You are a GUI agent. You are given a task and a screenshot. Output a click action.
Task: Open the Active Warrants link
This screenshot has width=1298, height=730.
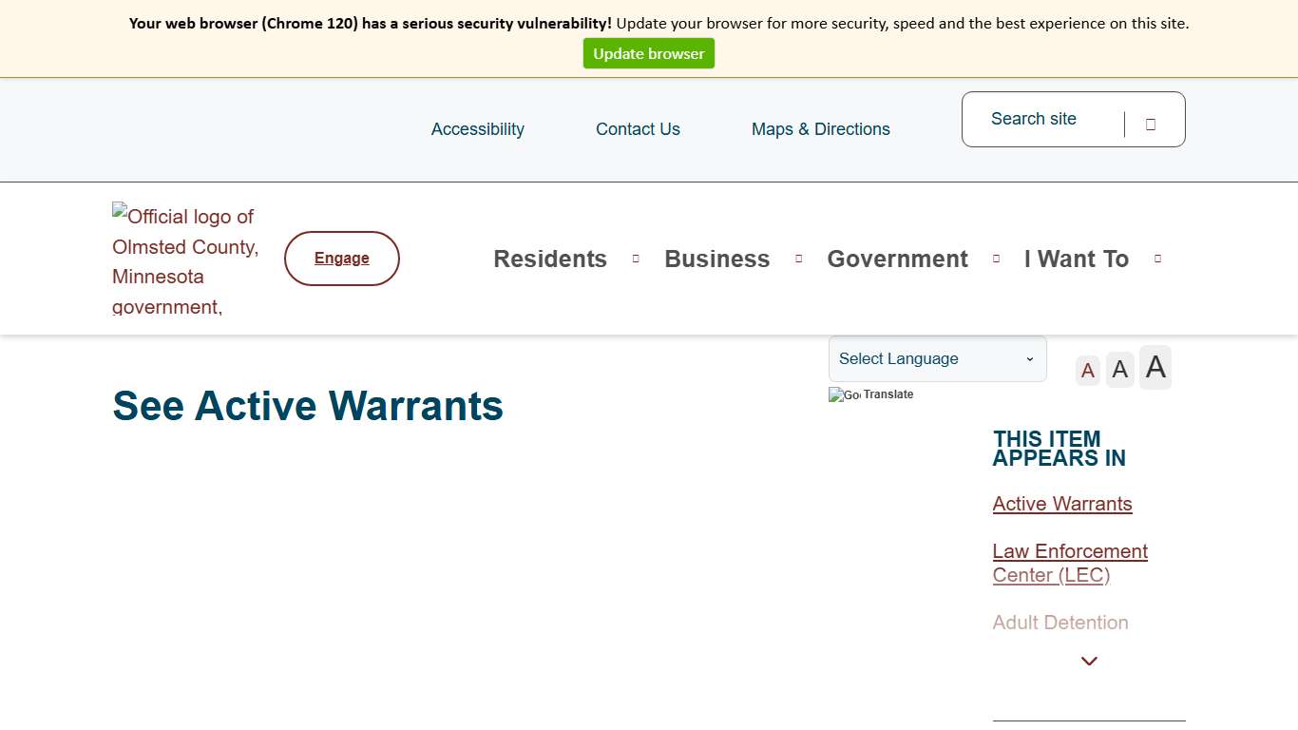(1061, 504)
